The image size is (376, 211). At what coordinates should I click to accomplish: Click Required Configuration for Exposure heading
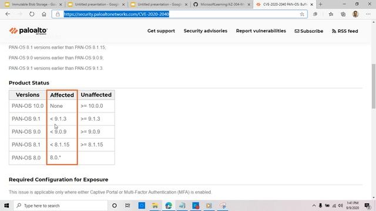click(59, 179)
